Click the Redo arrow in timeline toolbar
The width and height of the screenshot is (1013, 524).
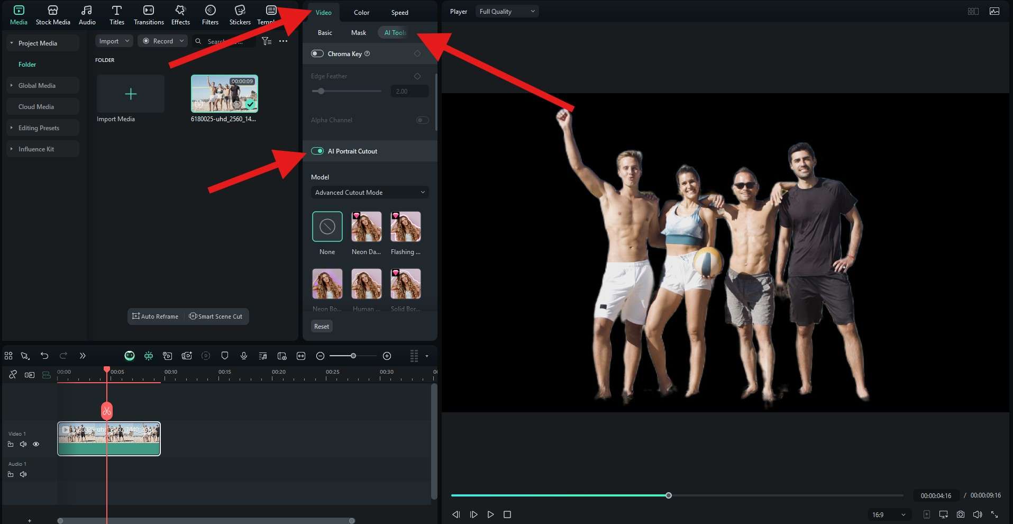tap(63, 356)
